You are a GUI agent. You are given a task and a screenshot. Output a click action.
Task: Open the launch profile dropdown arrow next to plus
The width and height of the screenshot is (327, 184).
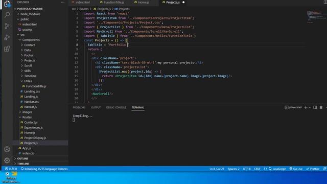point(310,107)
